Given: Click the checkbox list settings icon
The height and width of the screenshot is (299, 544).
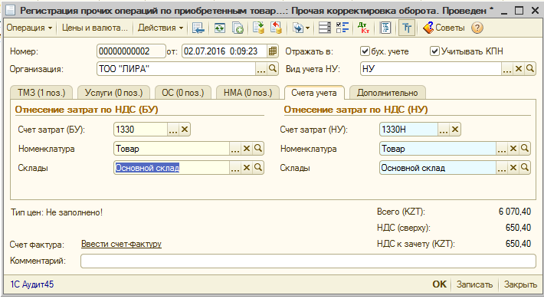Looking at the screenshot, I should (x=342, y=28).
